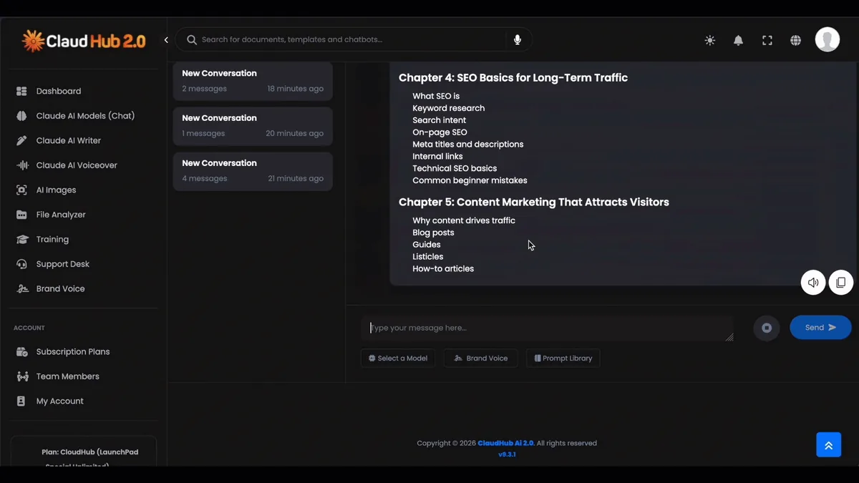Image resolution: width=859 pixels, height=483 pixels.
Task: Click the Team Members icon
Action: pos(21,376)
